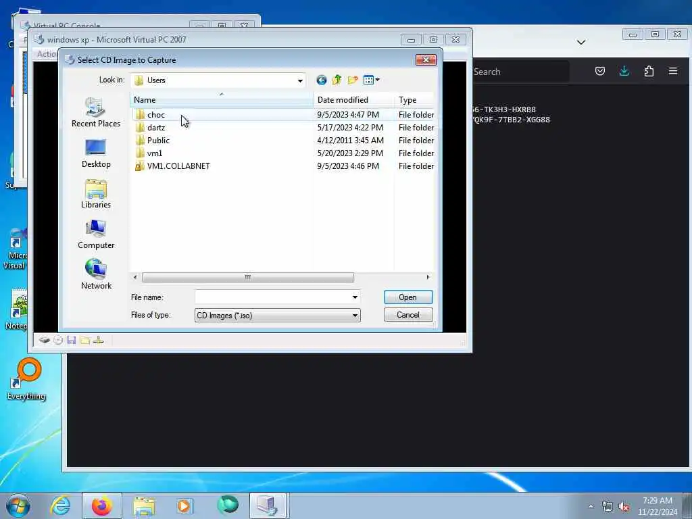Viewport: 692px width, 519px height.
Task: Click the horizontal scrollbar thumb
Action: pos(247,277)
